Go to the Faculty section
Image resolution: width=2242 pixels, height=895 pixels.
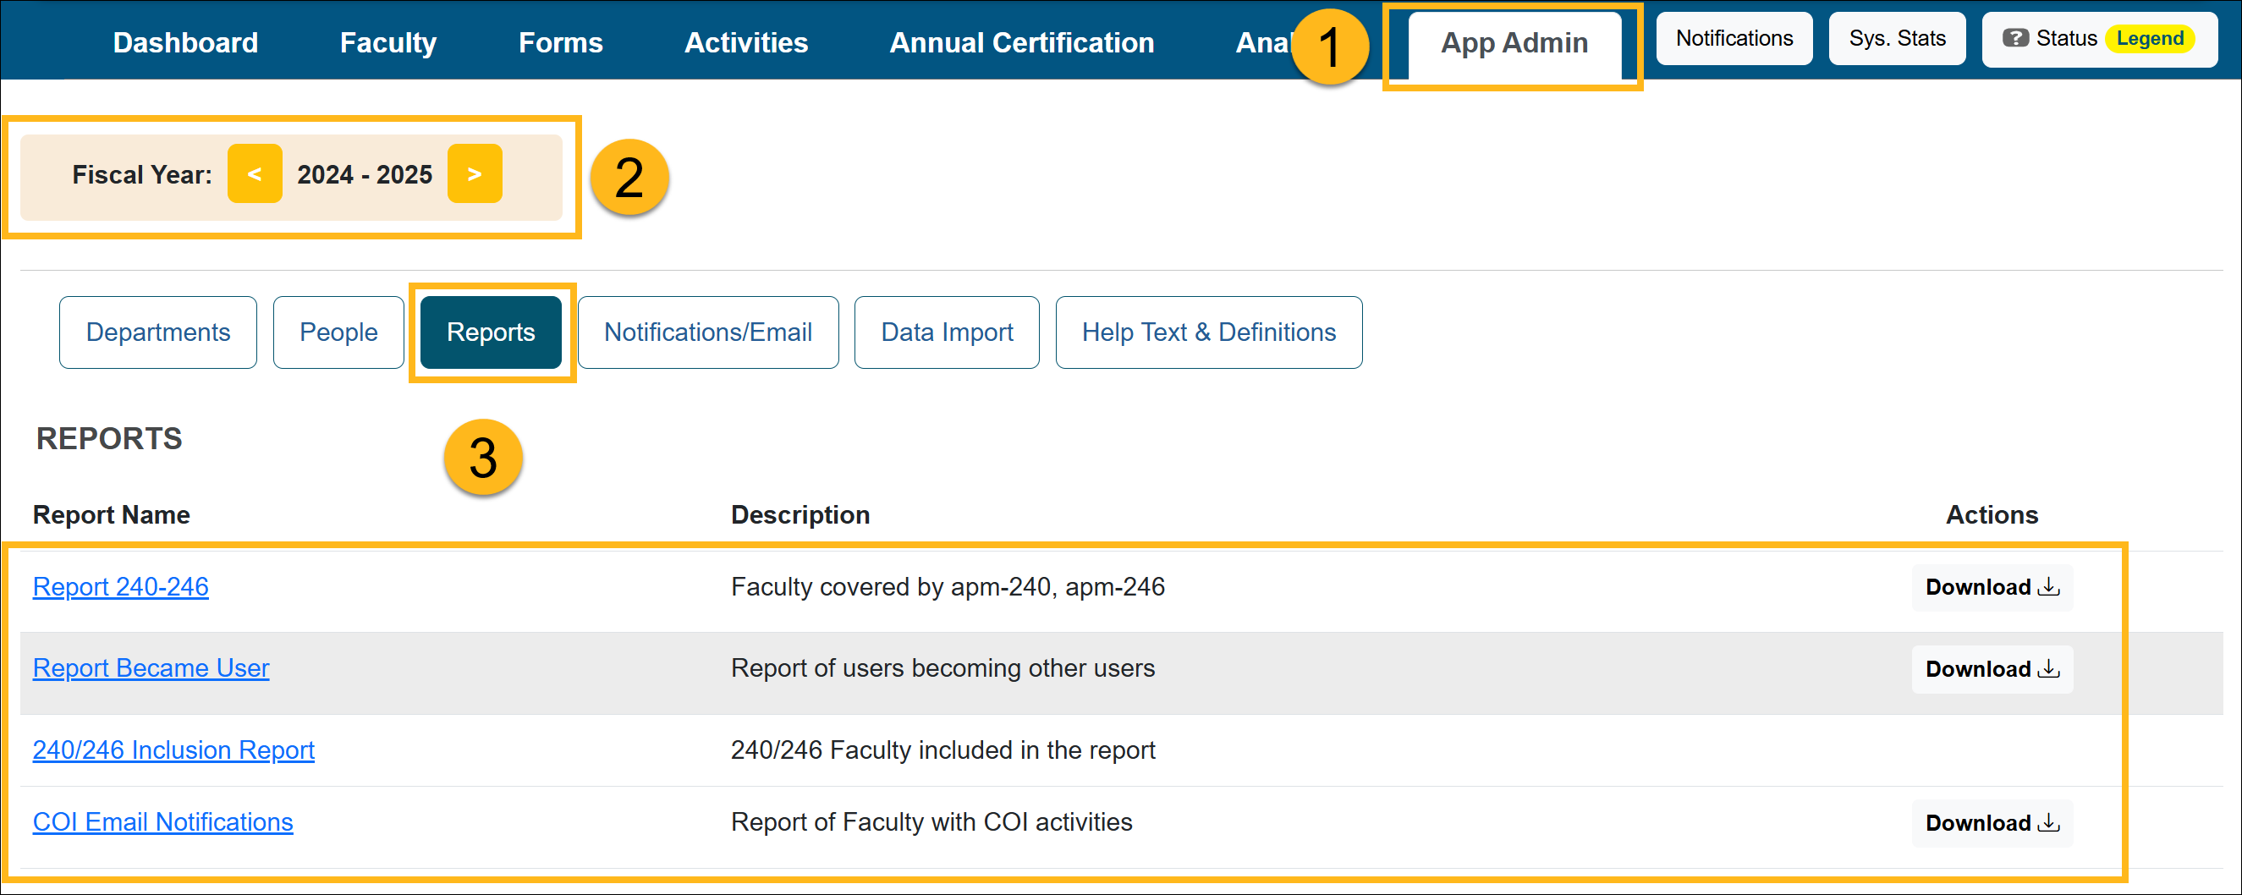pyautogui.click(x=388, y=42)
